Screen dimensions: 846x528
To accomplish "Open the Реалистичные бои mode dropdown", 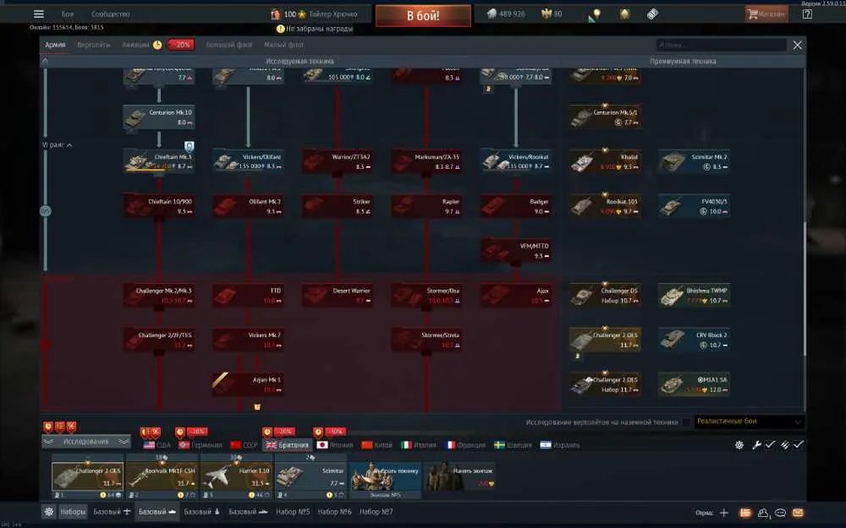I will click(749, 422).
